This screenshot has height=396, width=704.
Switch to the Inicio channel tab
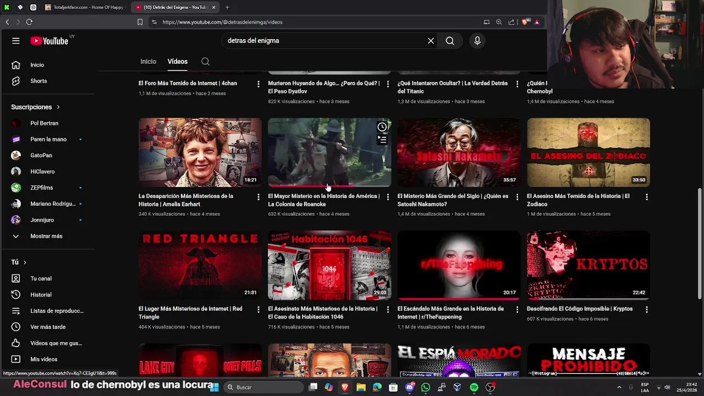[x=148, y=62]
